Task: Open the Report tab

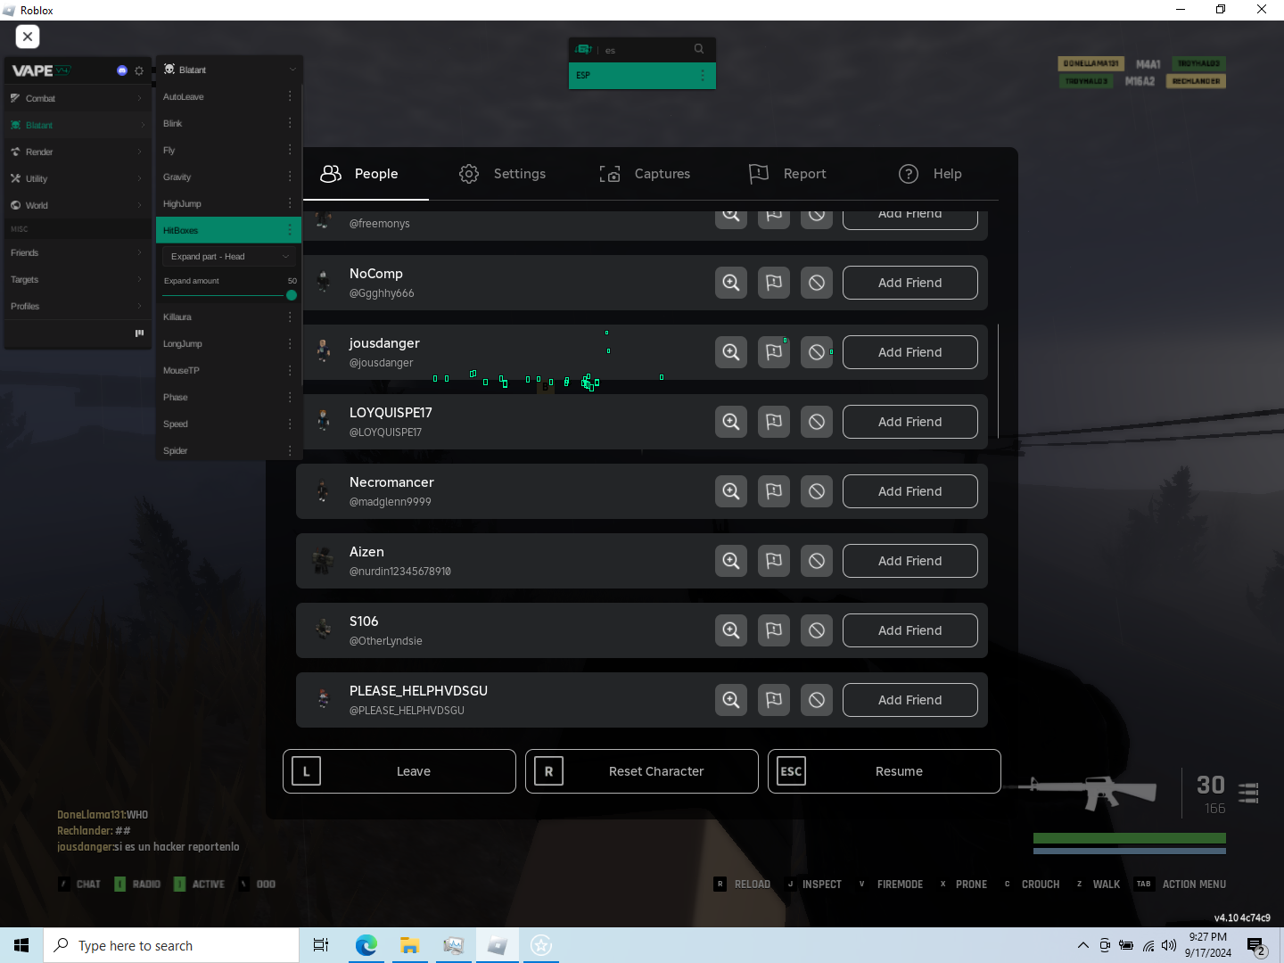Action: [x=787, y=174]
